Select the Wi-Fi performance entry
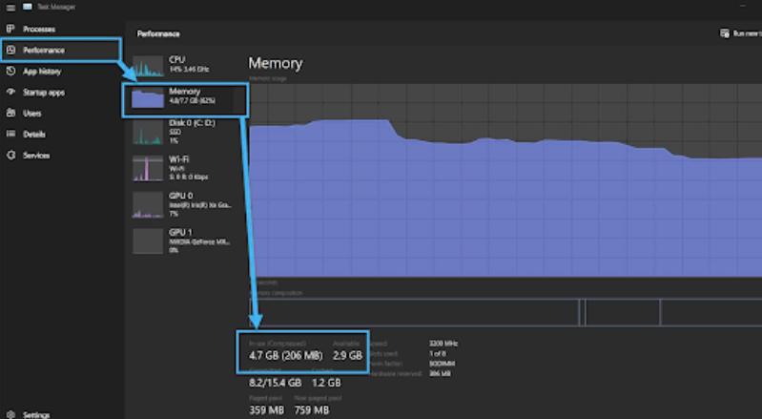This screenshot has width=762, height=419. point(184,168)
